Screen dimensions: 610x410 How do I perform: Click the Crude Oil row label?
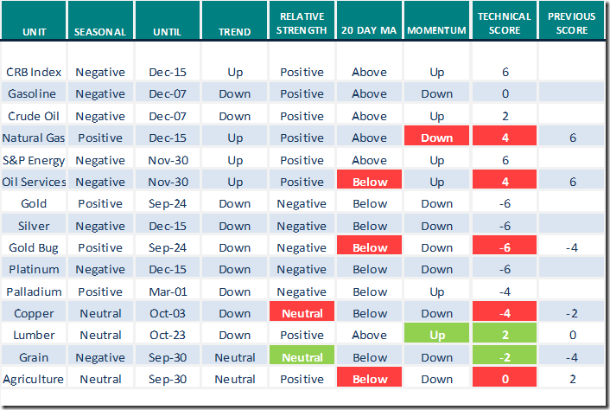(35, 116)
